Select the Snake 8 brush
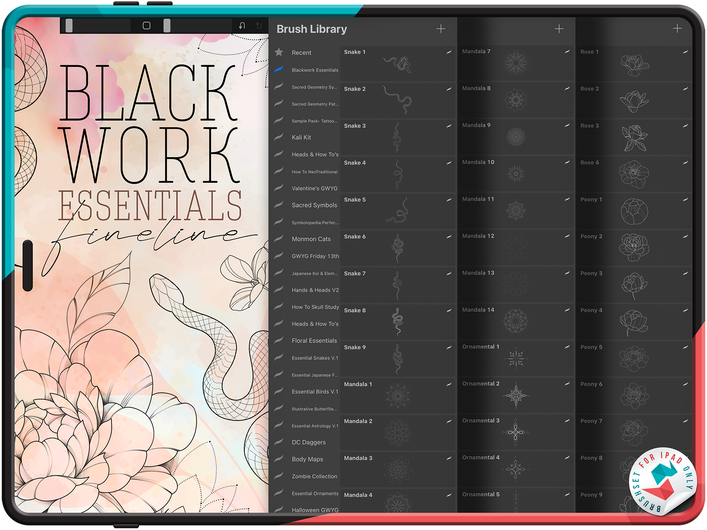The width and height of the screenshot is (707, 530). [x=398, y=322]
